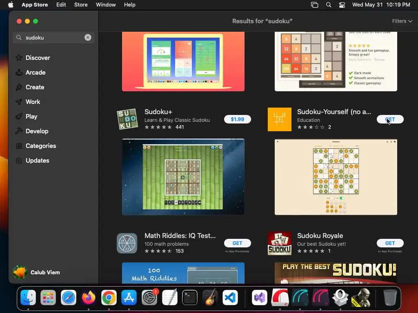
Task: Clear the sudoku search text
Action: (88, 37)
